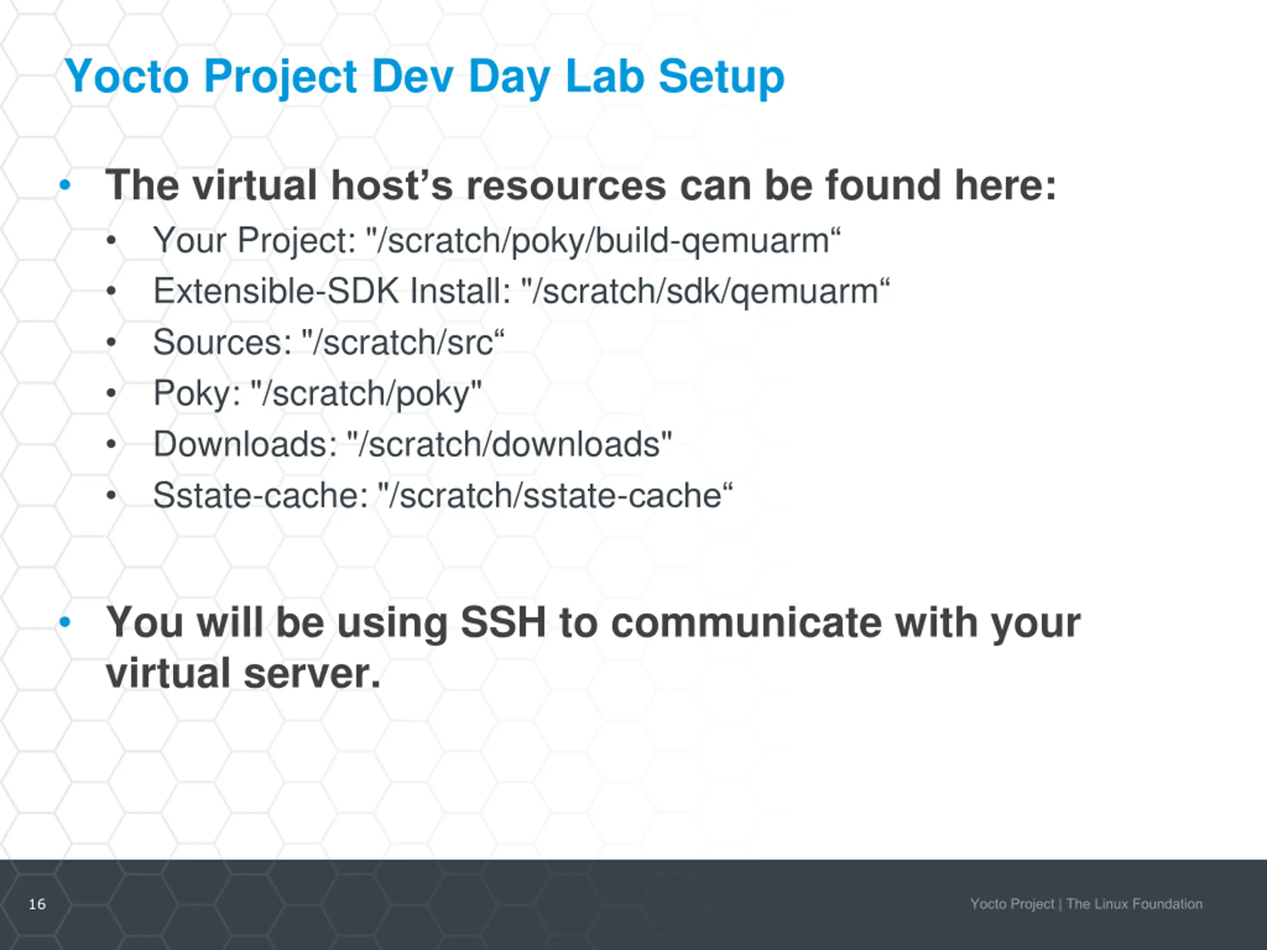Click the small bullet beside 'Sources'
This screenshot has width=1267, height=950.
point(111,342)
